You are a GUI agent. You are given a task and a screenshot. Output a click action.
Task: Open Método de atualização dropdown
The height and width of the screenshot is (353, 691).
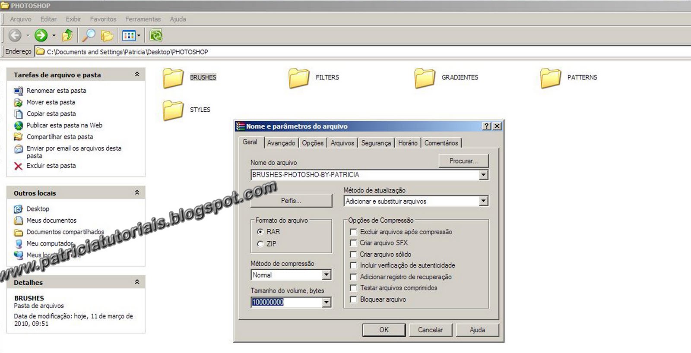[484, 201]
